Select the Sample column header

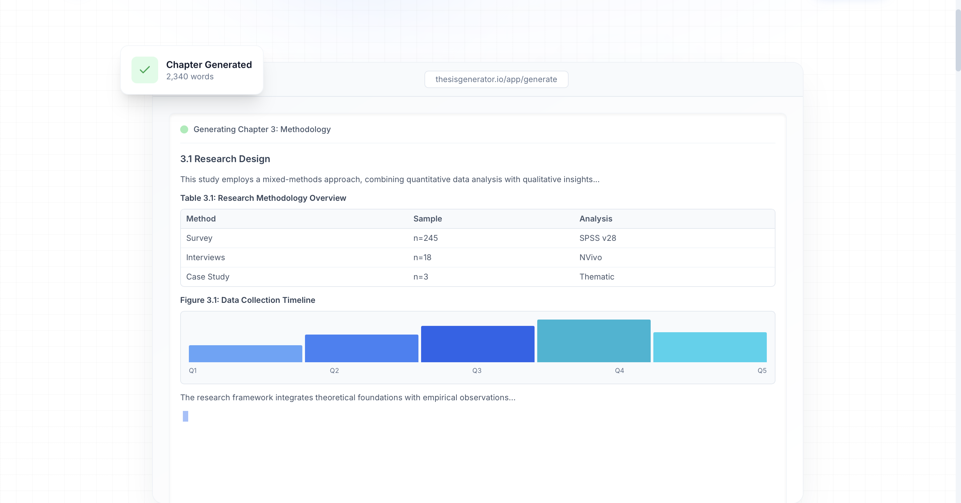pyautogui.click(x=427, y=219)
